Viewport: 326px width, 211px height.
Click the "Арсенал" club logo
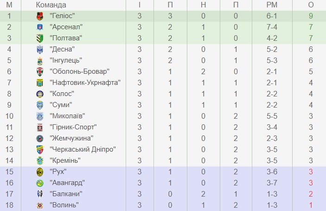(39, 27)
